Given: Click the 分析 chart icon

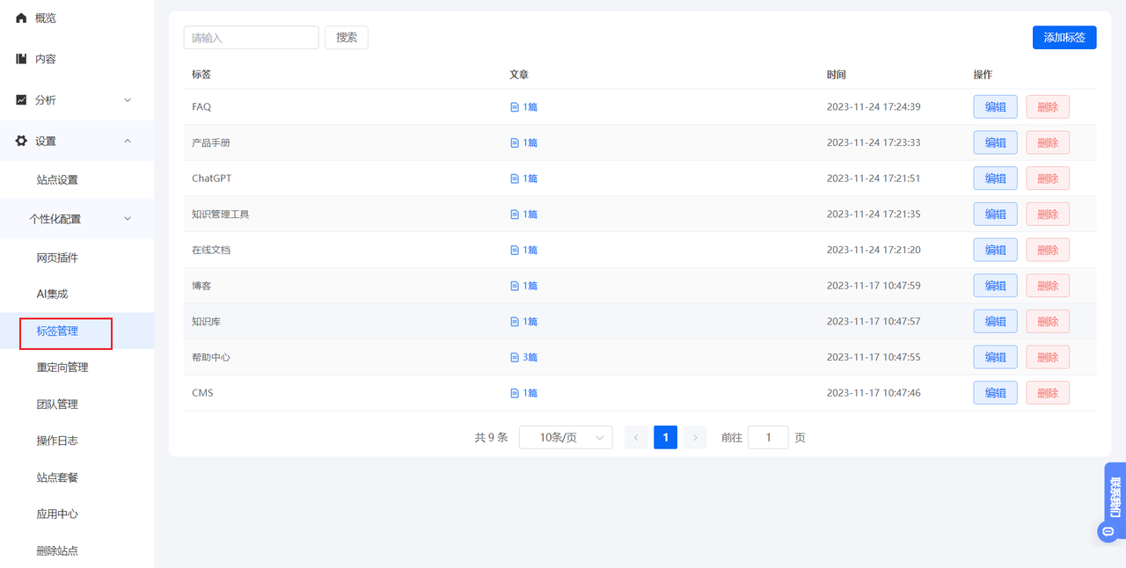Looking at the screenshot, I should [x=21, y=100].
